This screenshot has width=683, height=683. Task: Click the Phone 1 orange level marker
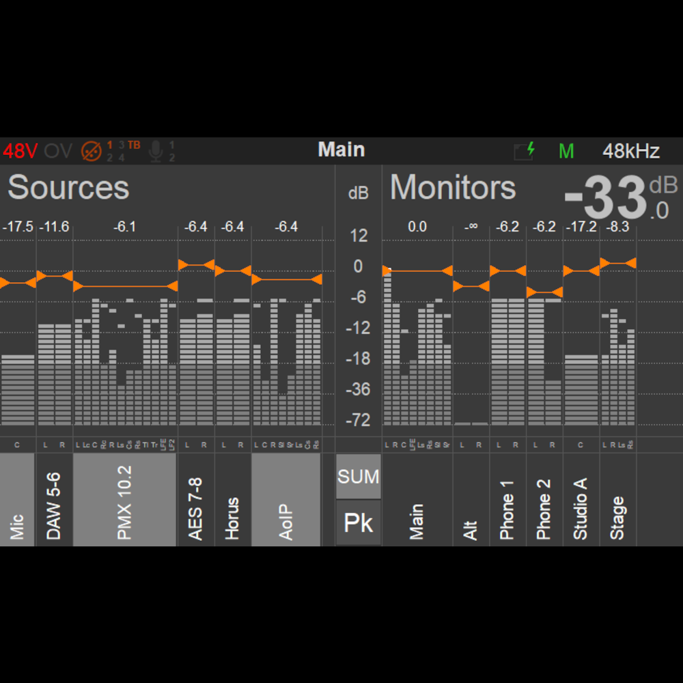coord(507,271)
